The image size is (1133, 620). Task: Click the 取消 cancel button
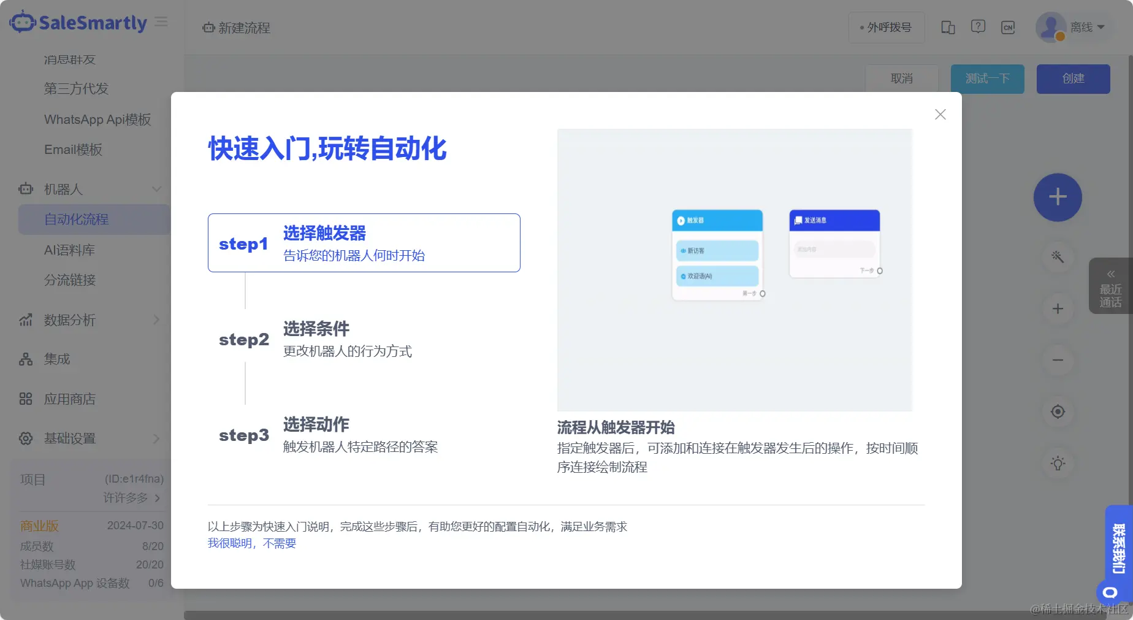click(902, 79)
